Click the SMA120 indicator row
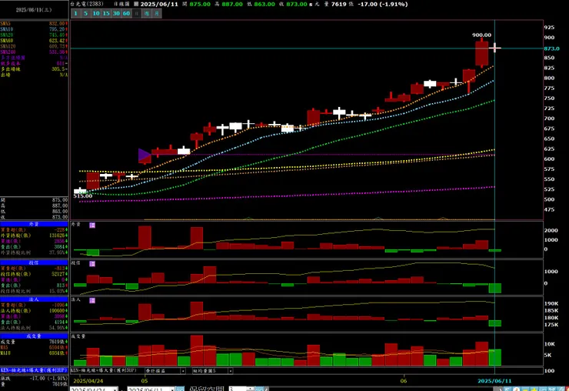569x391 pixels. [34, 46]
